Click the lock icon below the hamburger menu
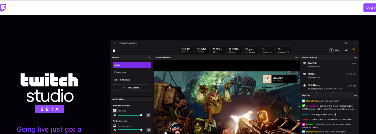Viewport: 376px width, 134px height. pyautogui.click(x=114, y=50)
